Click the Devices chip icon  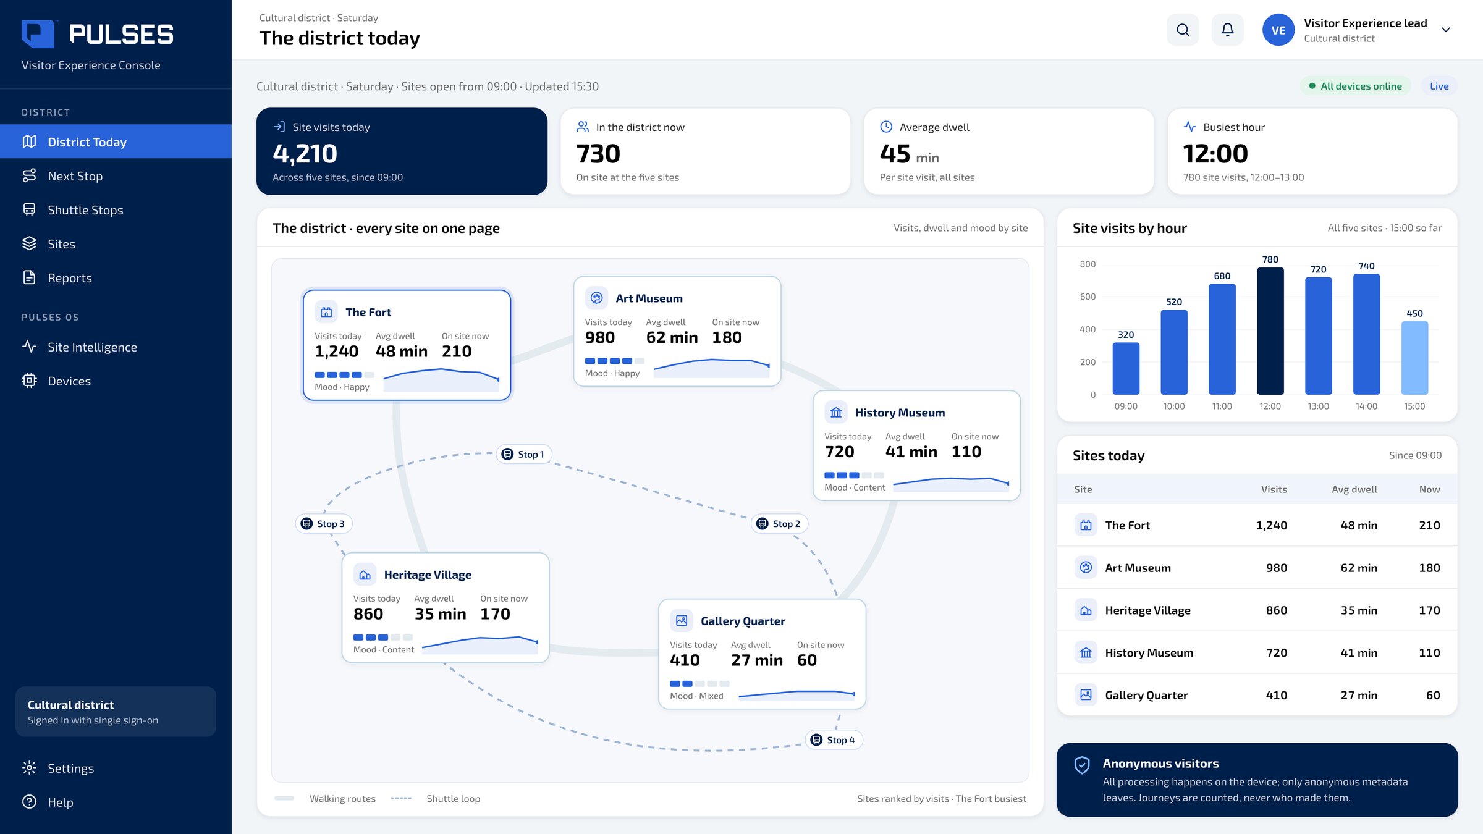[29, 381]
